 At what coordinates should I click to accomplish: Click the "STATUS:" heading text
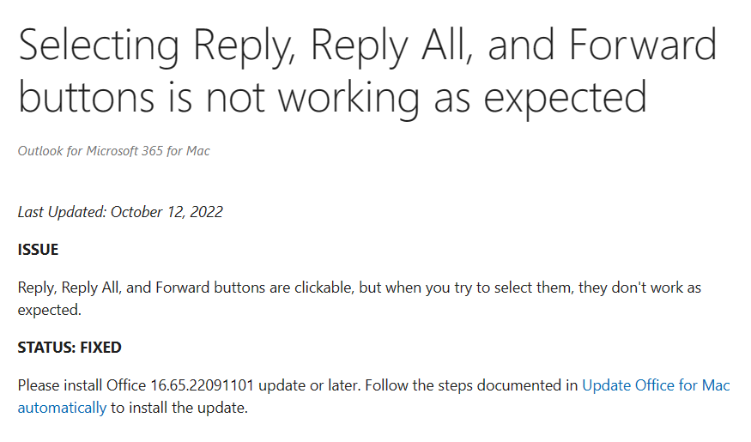point(46,348)
